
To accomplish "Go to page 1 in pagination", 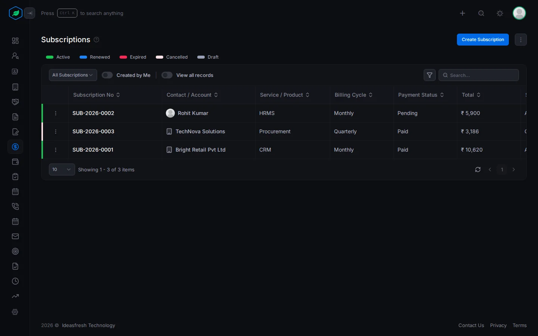I will tap(502, 169).
